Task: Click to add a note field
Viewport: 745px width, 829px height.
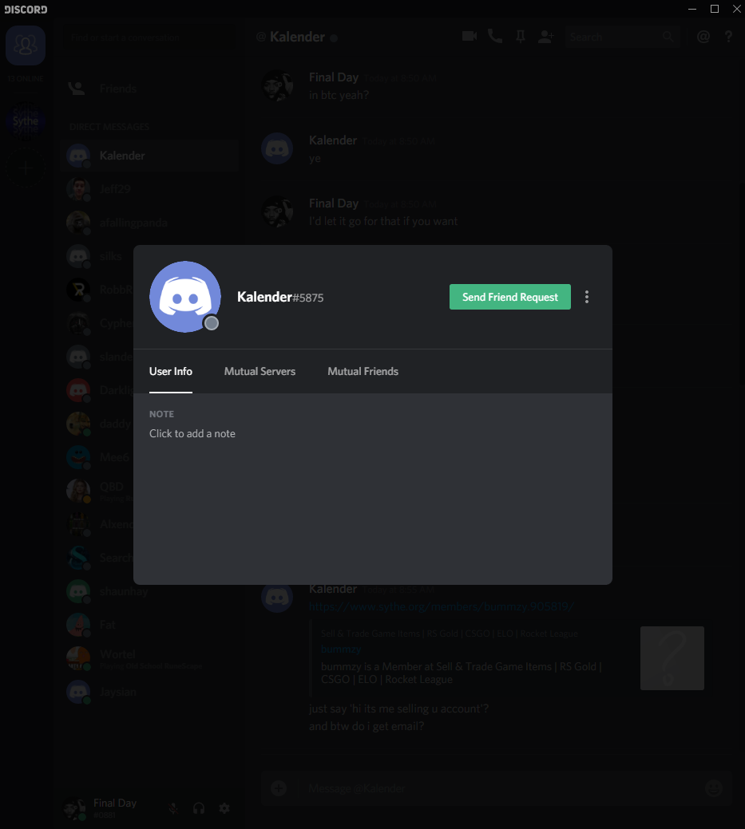Action: pyautogui.click(x=192, y=433)
